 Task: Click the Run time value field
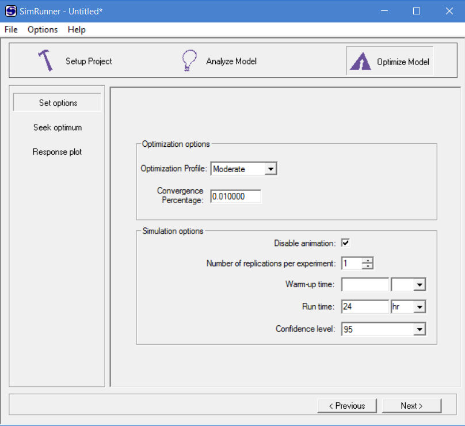(365, 306)
